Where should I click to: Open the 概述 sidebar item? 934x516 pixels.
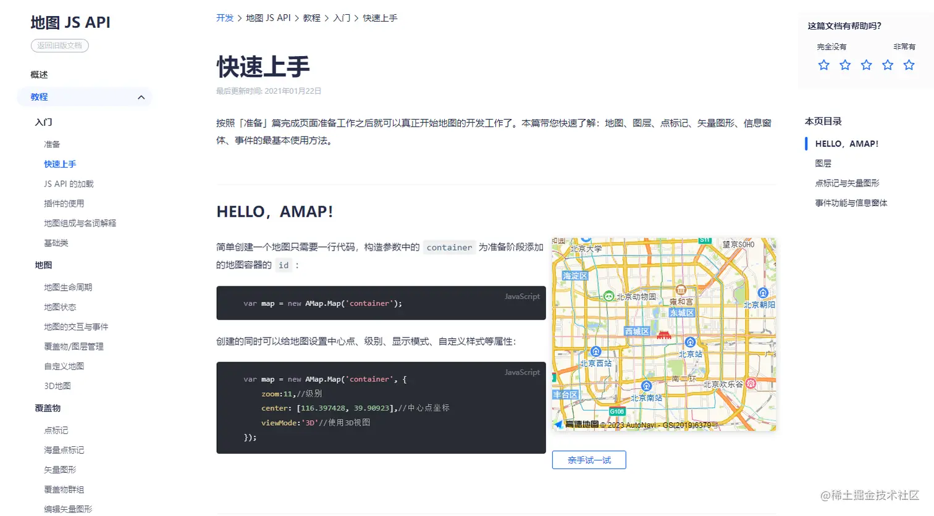coord(39,75)
